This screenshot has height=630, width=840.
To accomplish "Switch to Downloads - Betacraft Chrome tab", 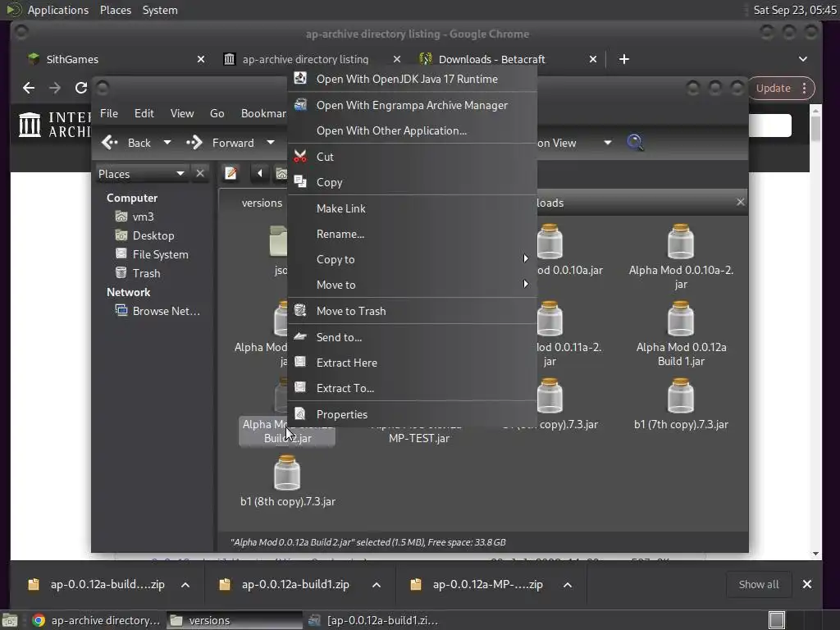I will 492,59.
